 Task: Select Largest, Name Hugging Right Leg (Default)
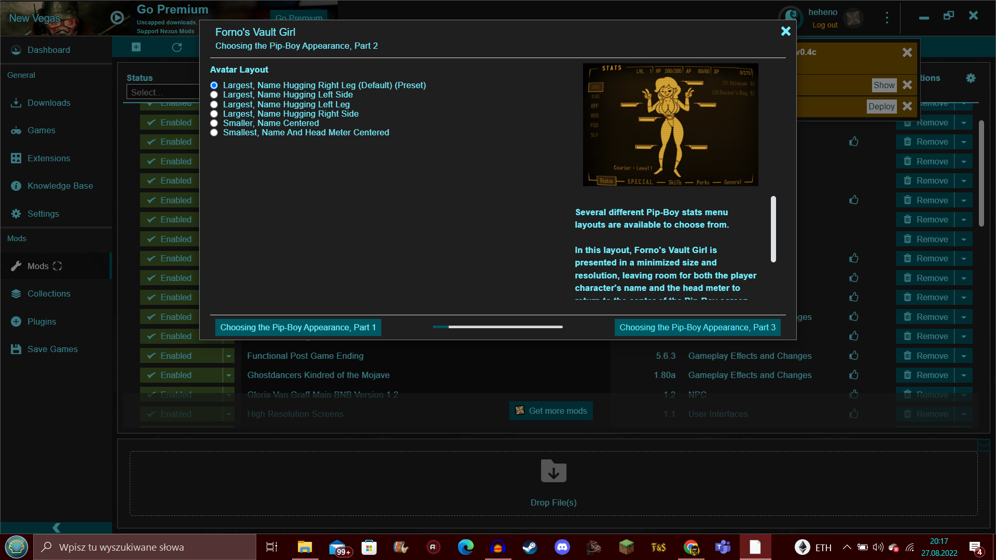coord(214,86)
